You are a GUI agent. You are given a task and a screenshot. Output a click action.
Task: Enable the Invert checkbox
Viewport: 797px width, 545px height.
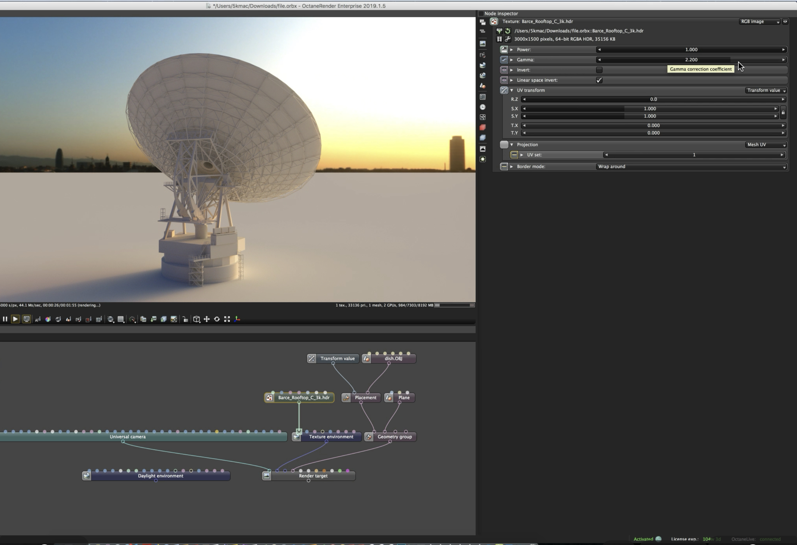tap(599, 70)
